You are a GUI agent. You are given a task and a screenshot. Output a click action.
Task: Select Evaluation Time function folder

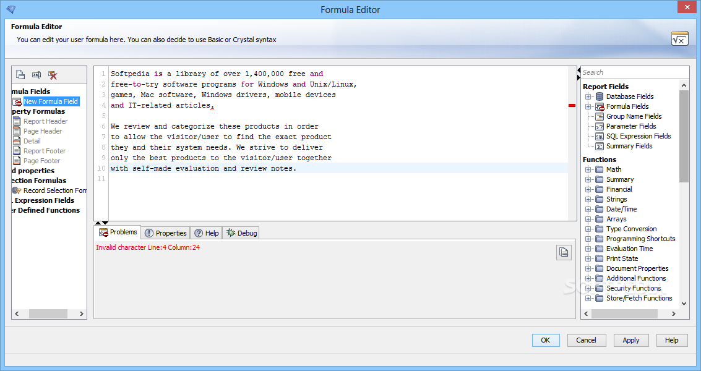[629, 249]
